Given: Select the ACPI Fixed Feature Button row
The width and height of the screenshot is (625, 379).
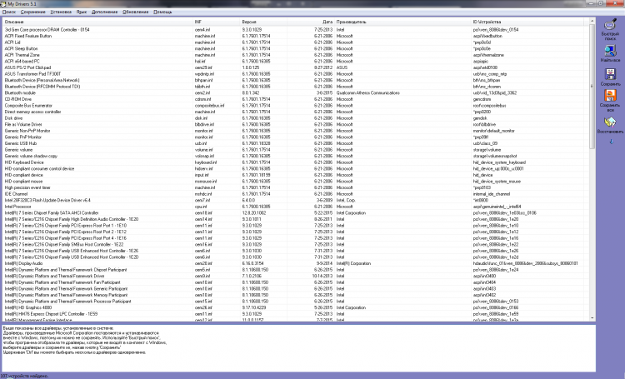Looking at the screenshot, I should pos(295,36).
